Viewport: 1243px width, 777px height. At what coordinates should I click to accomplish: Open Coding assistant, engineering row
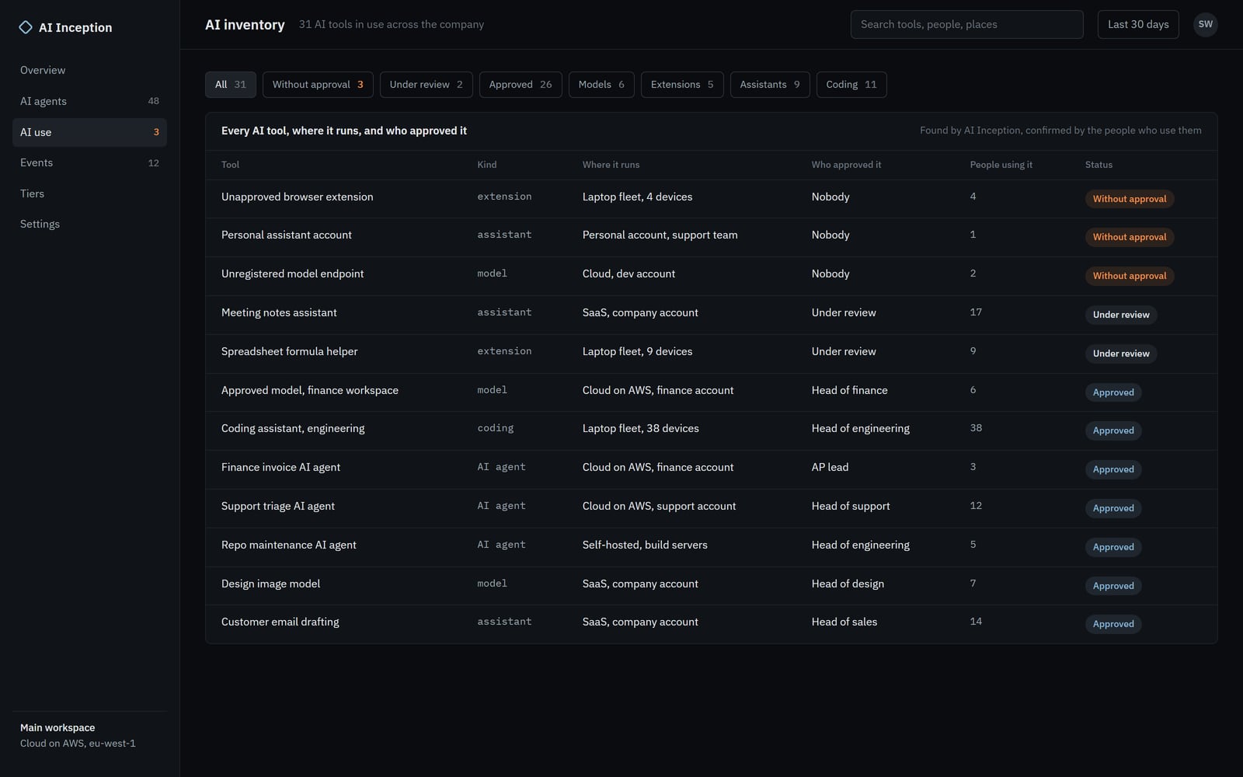[x=711, y=430]
